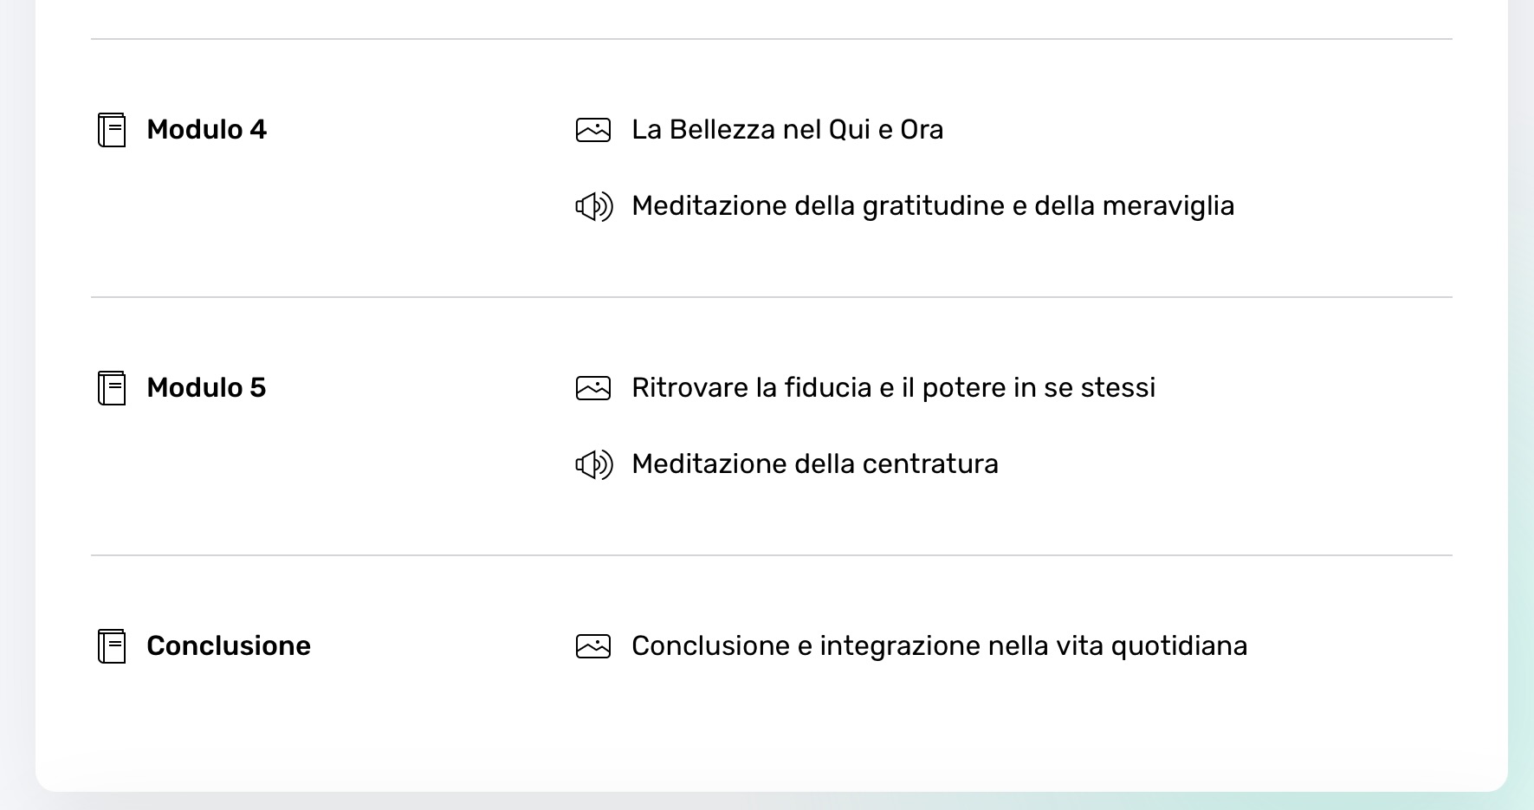Click the book icon beside Modulo 4
This screenshot has width=1534, height=810.
pos(112,130)
